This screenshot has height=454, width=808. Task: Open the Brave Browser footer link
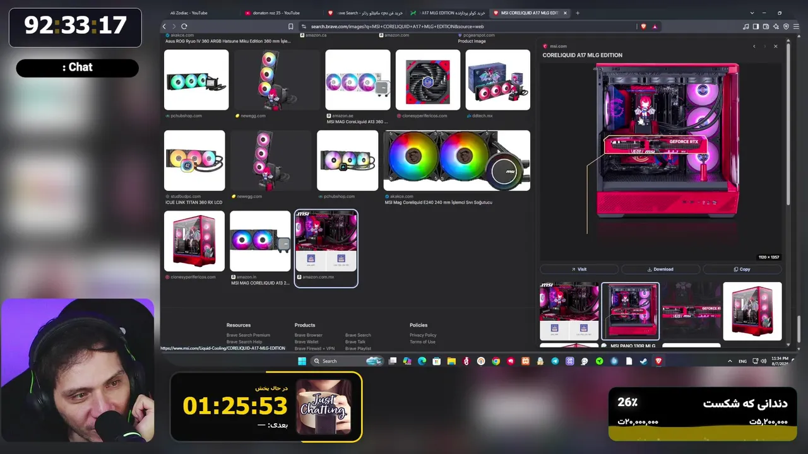(309, 335)
